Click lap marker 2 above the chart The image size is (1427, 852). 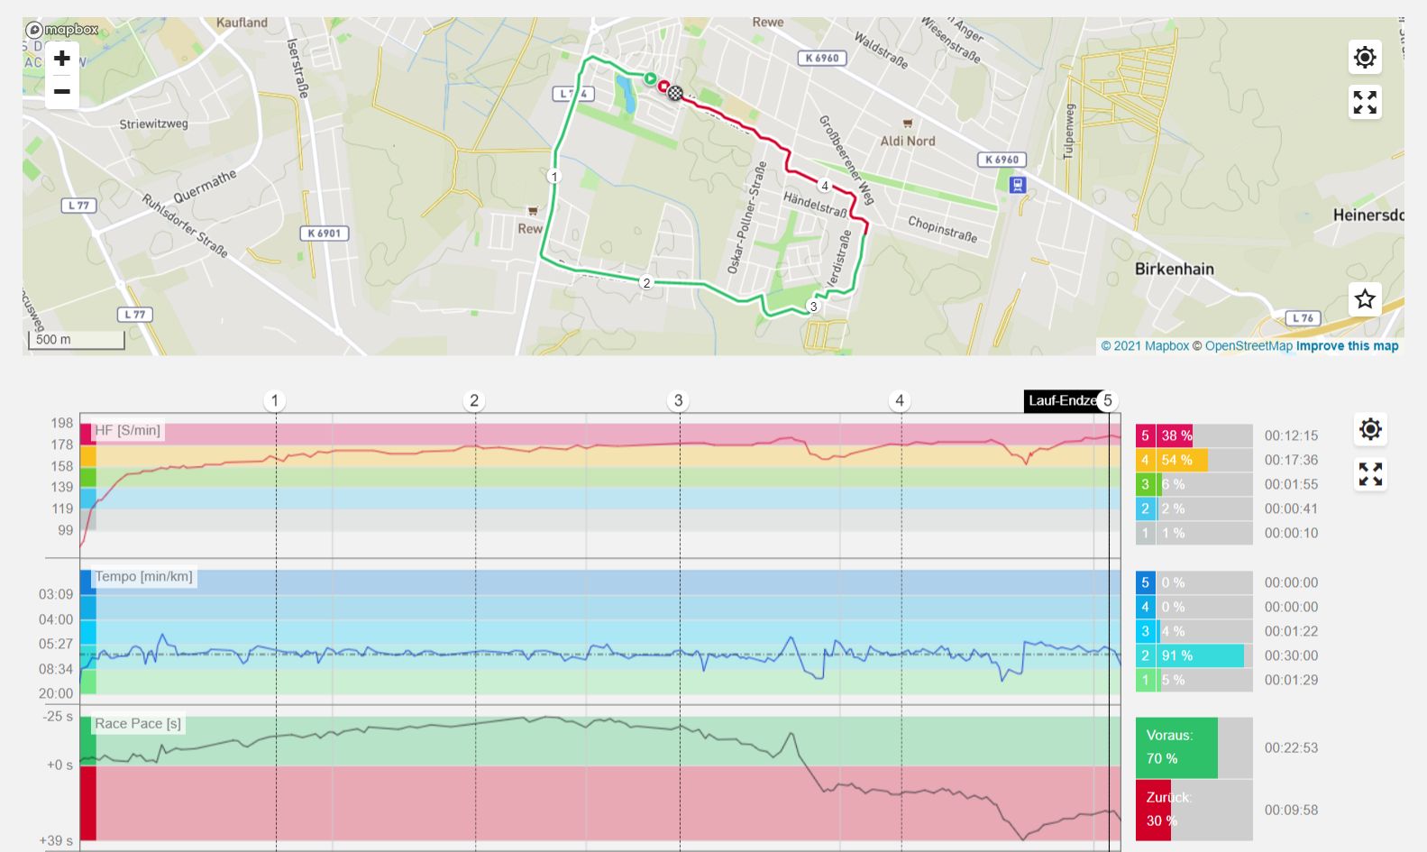pos(474,401)
